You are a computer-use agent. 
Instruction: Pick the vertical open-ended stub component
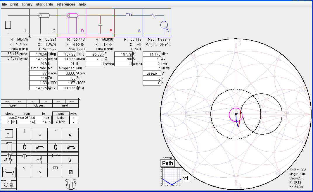[24, 146]
